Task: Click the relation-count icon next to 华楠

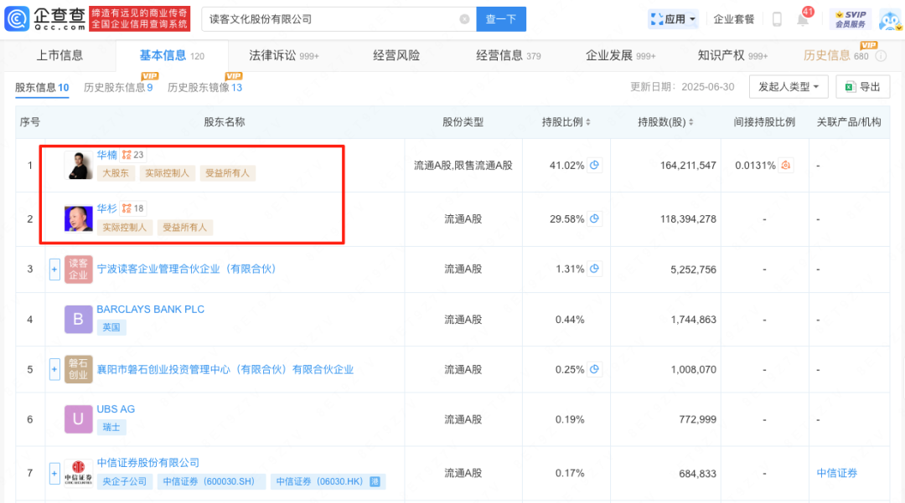Action: (127, 155)
